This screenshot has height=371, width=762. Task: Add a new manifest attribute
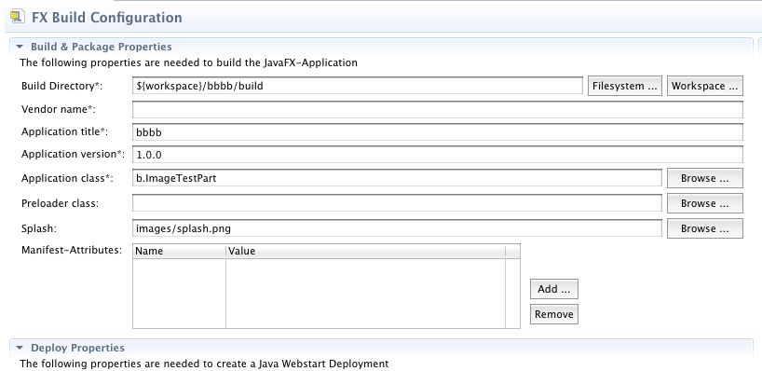click(554, 289)
